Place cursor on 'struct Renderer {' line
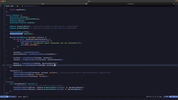The width and height of the screenshot is (178, 100). click(14, 15)
